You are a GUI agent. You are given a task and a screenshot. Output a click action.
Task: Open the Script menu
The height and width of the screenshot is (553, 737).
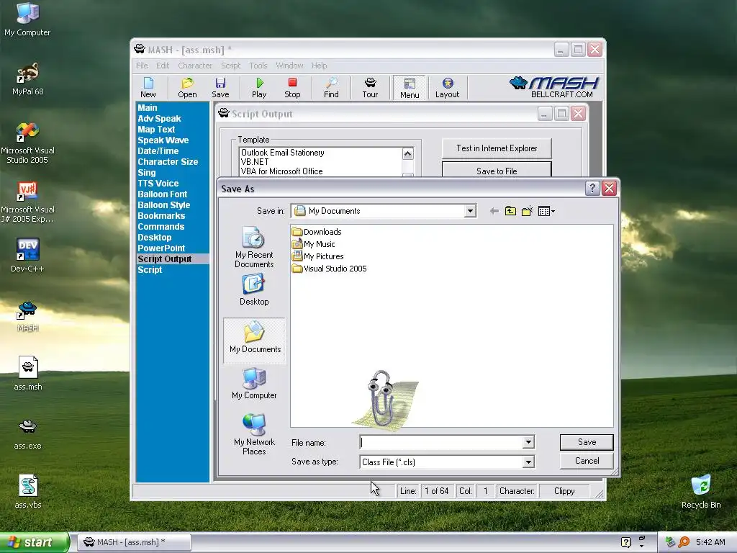click(230, 66)
